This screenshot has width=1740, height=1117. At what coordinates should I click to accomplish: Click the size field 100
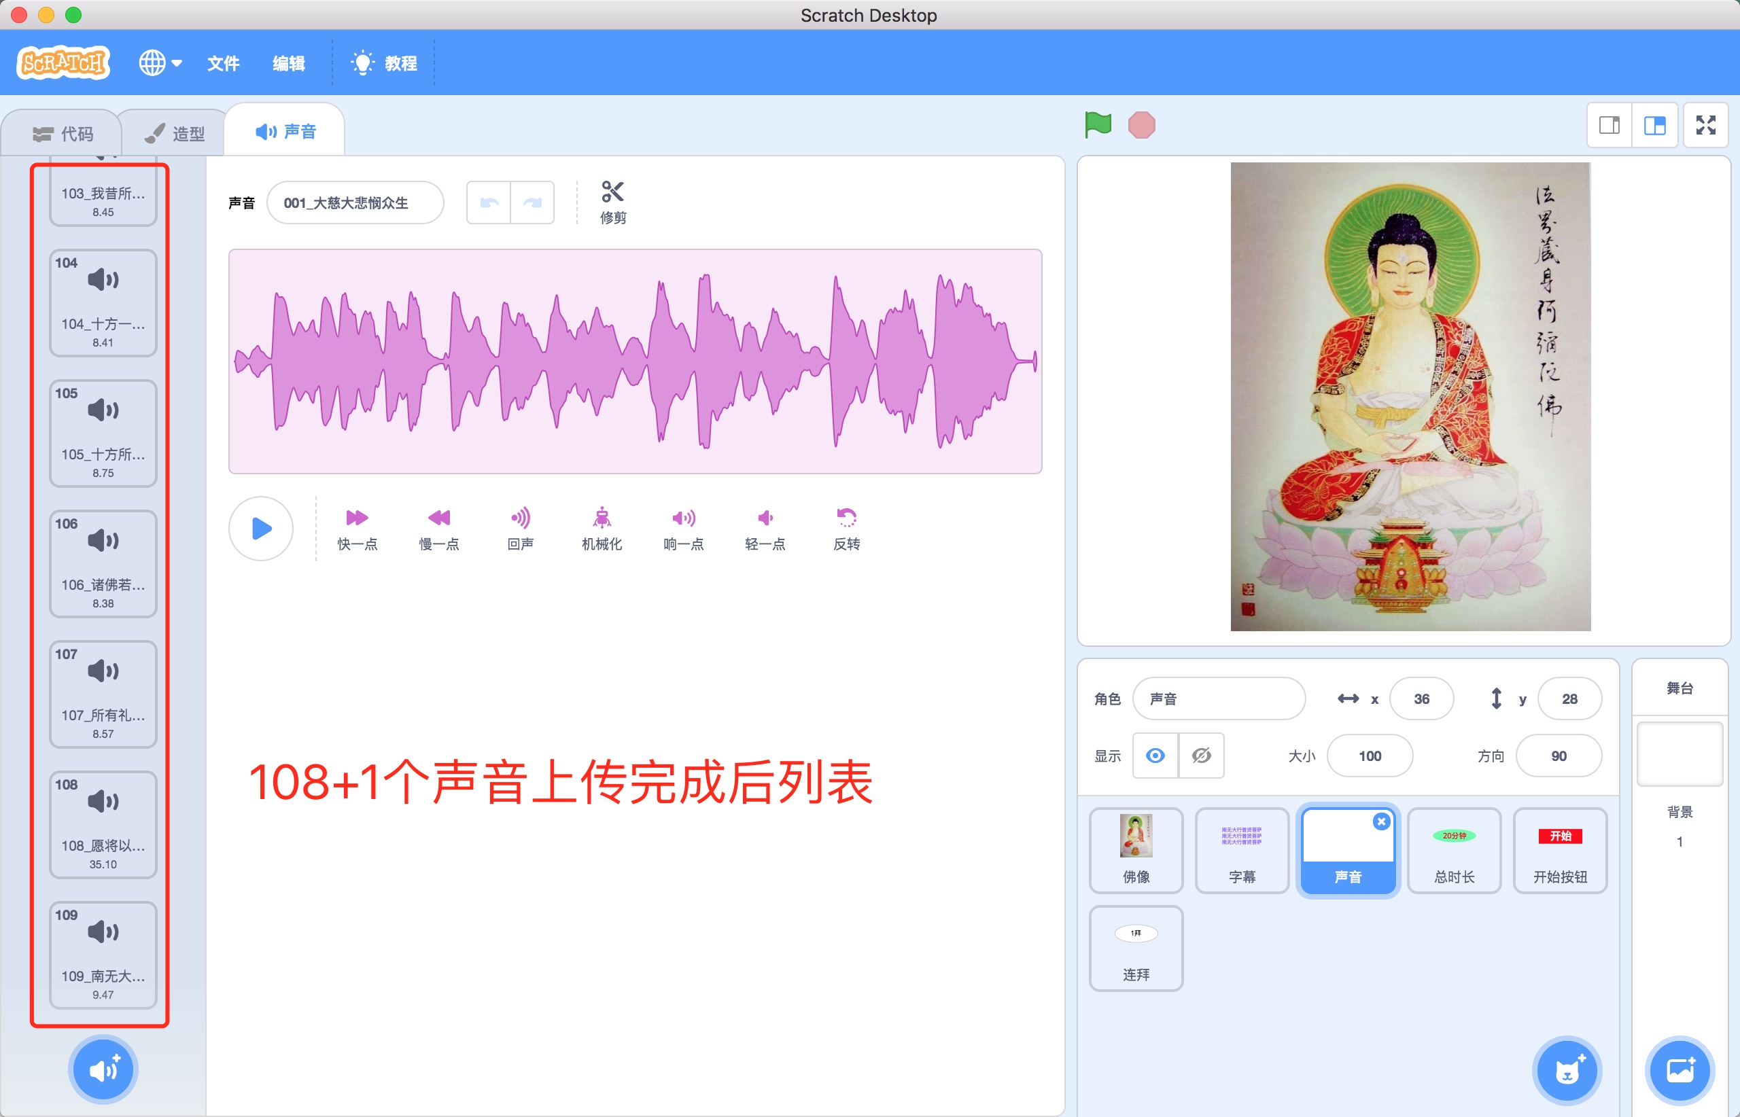1369,756
